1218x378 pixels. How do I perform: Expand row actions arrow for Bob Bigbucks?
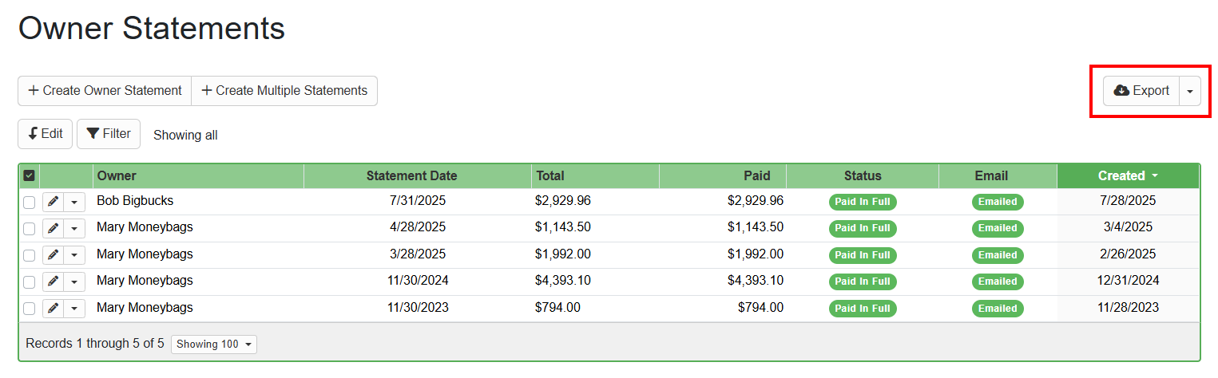pyautogui.click(x=74, y=203)
